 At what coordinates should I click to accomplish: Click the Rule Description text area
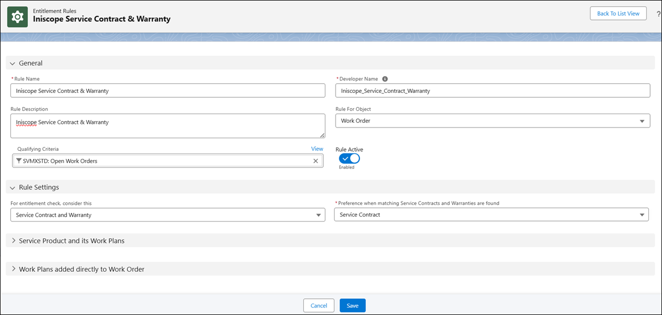(x=168, y=126)
